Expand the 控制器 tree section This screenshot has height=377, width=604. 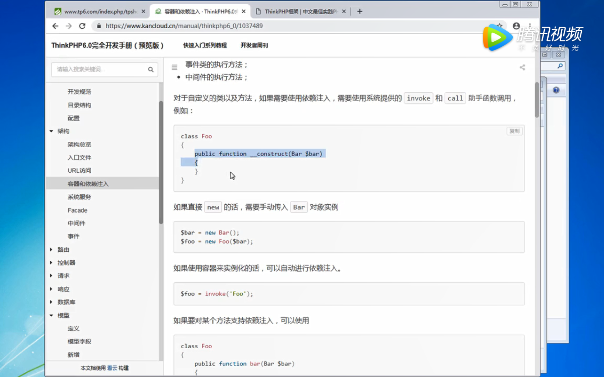[51, 263]
